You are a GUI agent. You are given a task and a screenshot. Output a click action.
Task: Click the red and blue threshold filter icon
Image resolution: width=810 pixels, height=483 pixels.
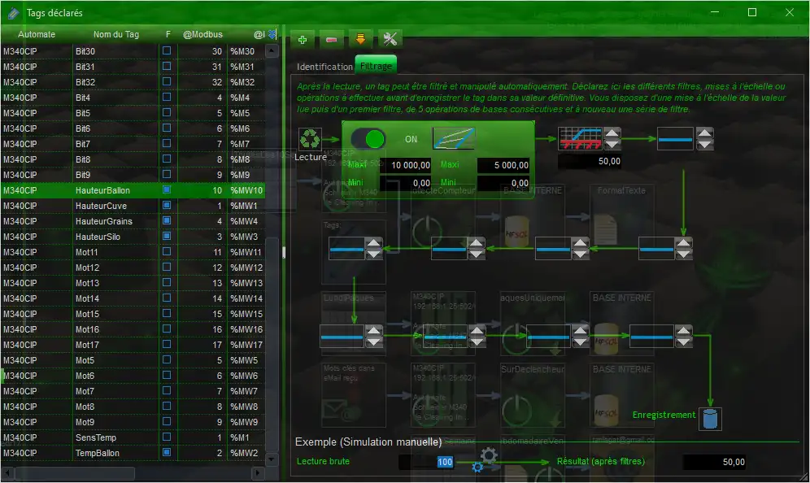click(580, 138)
